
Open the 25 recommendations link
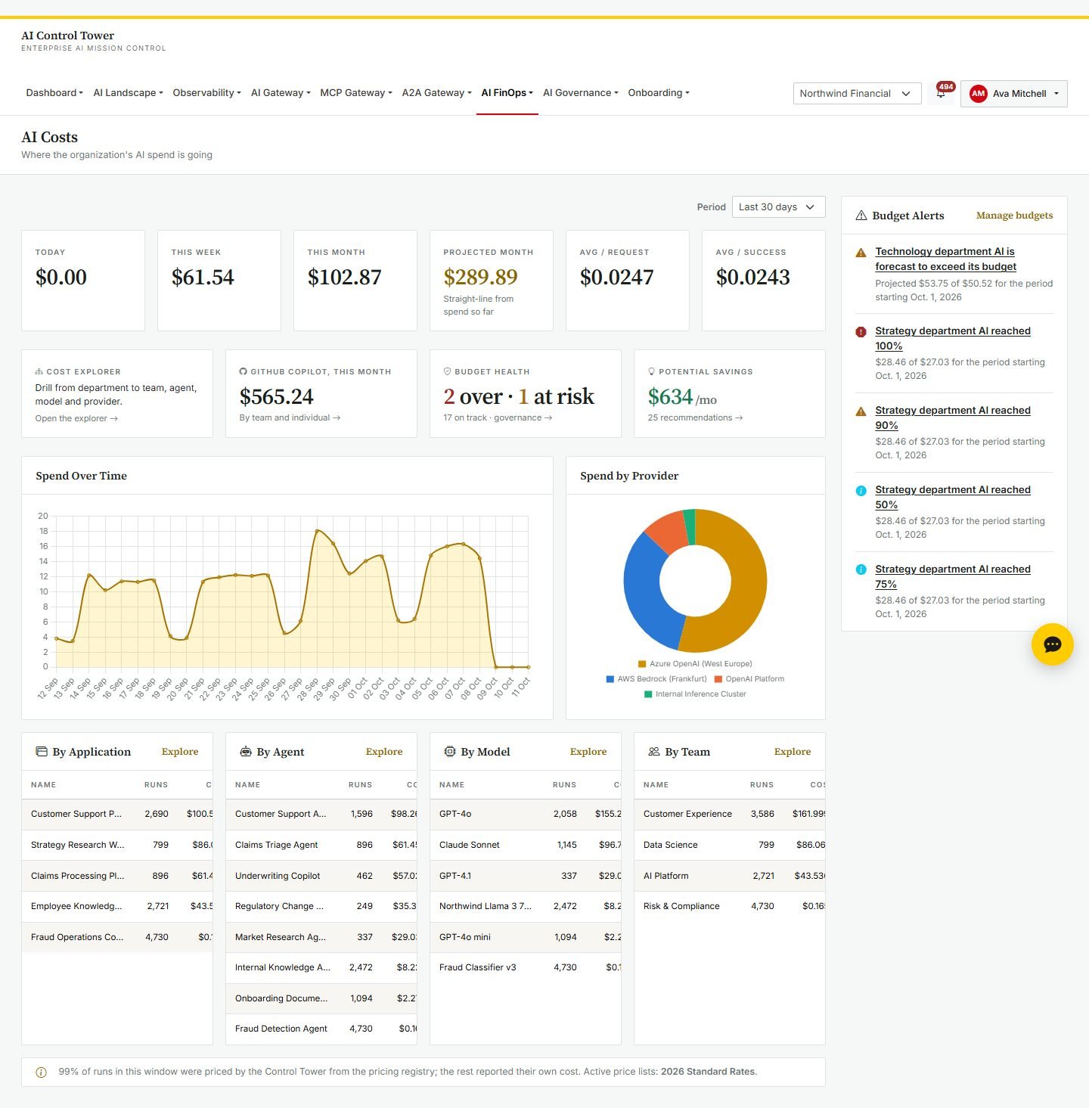pyautogui.click(x=695, y=417)
